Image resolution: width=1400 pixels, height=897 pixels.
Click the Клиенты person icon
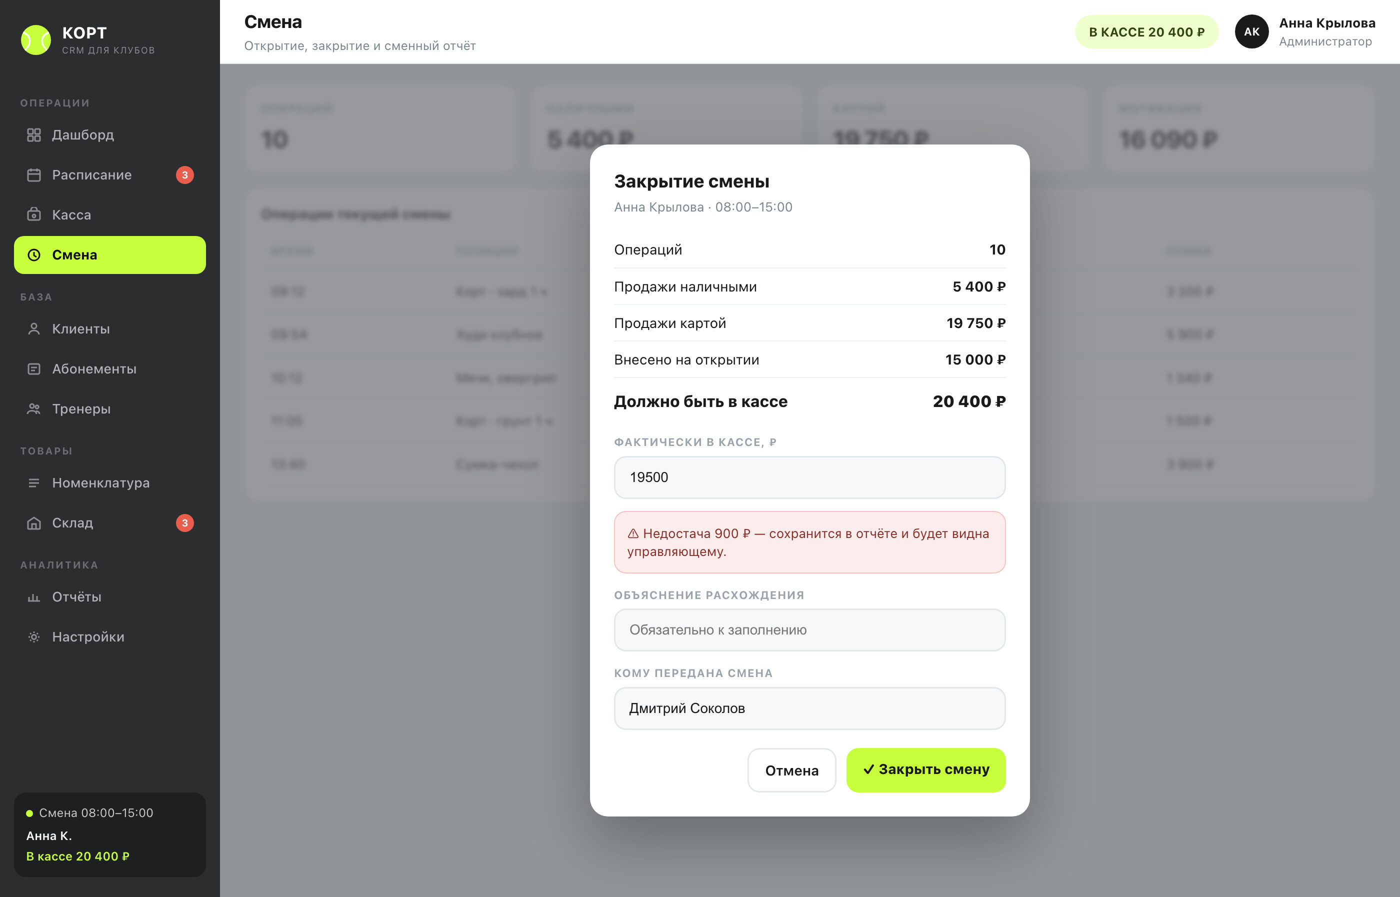(34, 329)
